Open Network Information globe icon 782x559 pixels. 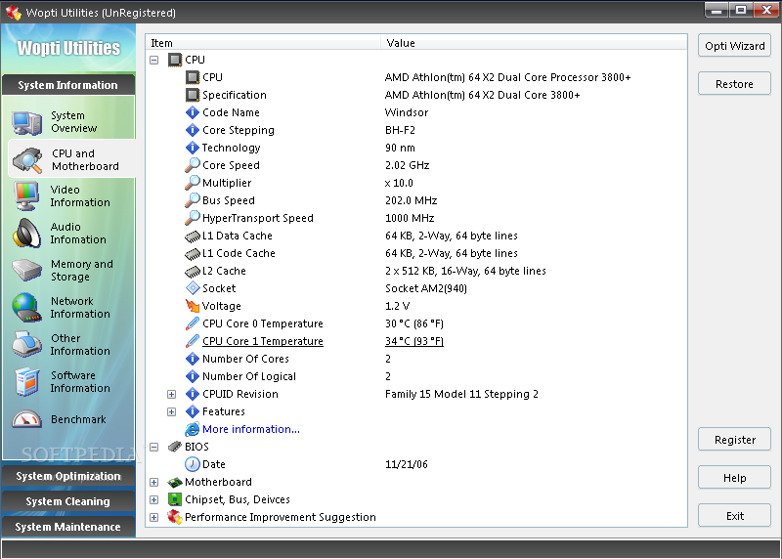pyautogui.click(x=26, y=307)
